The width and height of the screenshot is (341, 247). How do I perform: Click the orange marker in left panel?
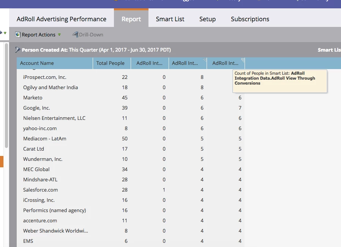pos(2,161)
